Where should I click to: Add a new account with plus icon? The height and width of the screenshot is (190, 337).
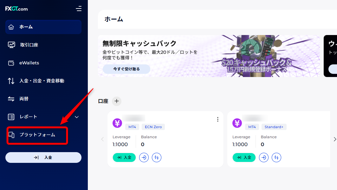(x=117, y=101)
